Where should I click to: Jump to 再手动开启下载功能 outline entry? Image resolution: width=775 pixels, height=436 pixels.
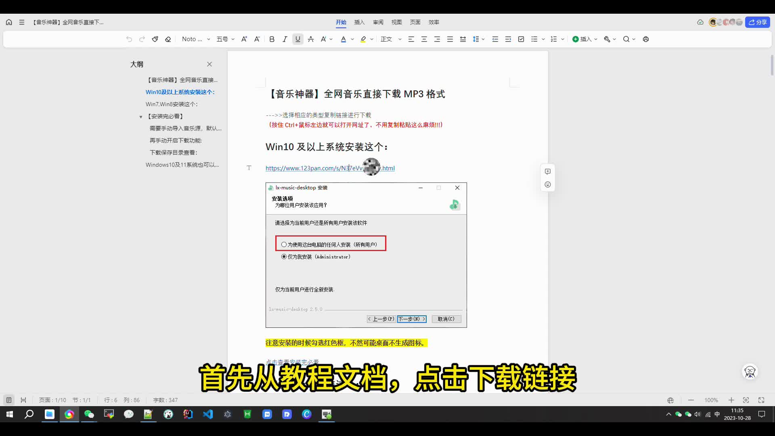point(176,140)
